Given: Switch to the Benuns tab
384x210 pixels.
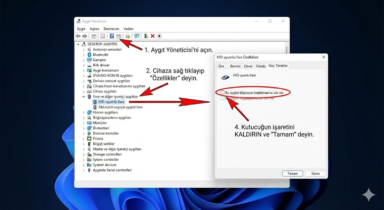Looking at the screenshot, I should [235, 66].
